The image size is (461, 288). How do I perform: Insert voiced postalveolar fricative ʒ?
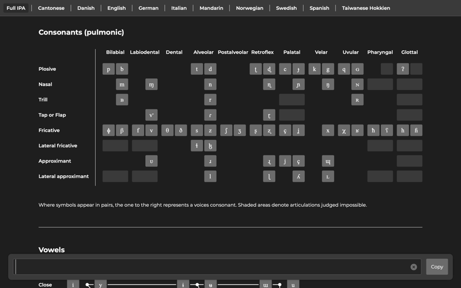click(x=240, y=130)
